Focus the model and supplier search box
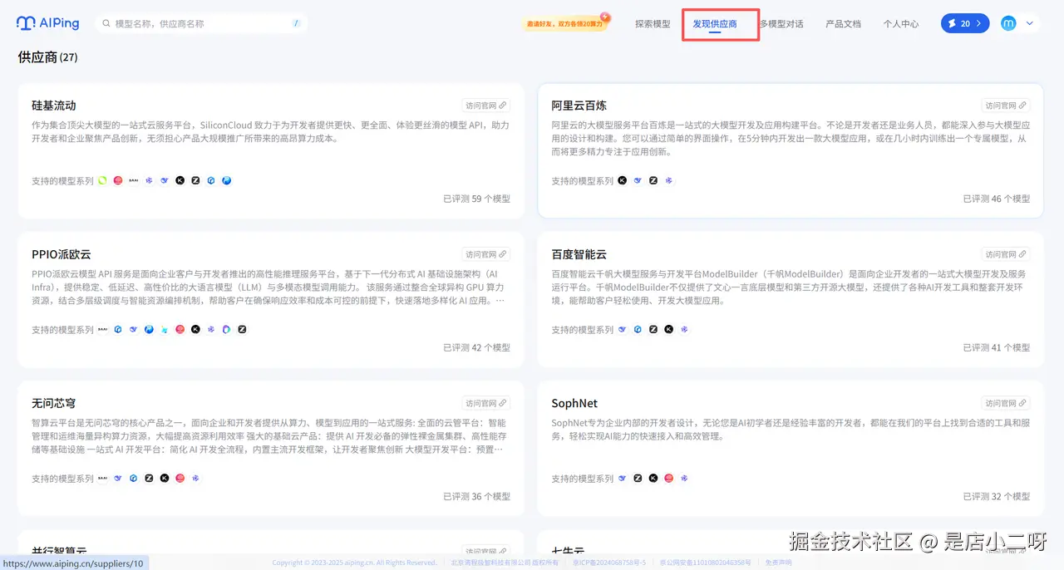This screenshot has height=570, width=1064. tap(201, 24)
